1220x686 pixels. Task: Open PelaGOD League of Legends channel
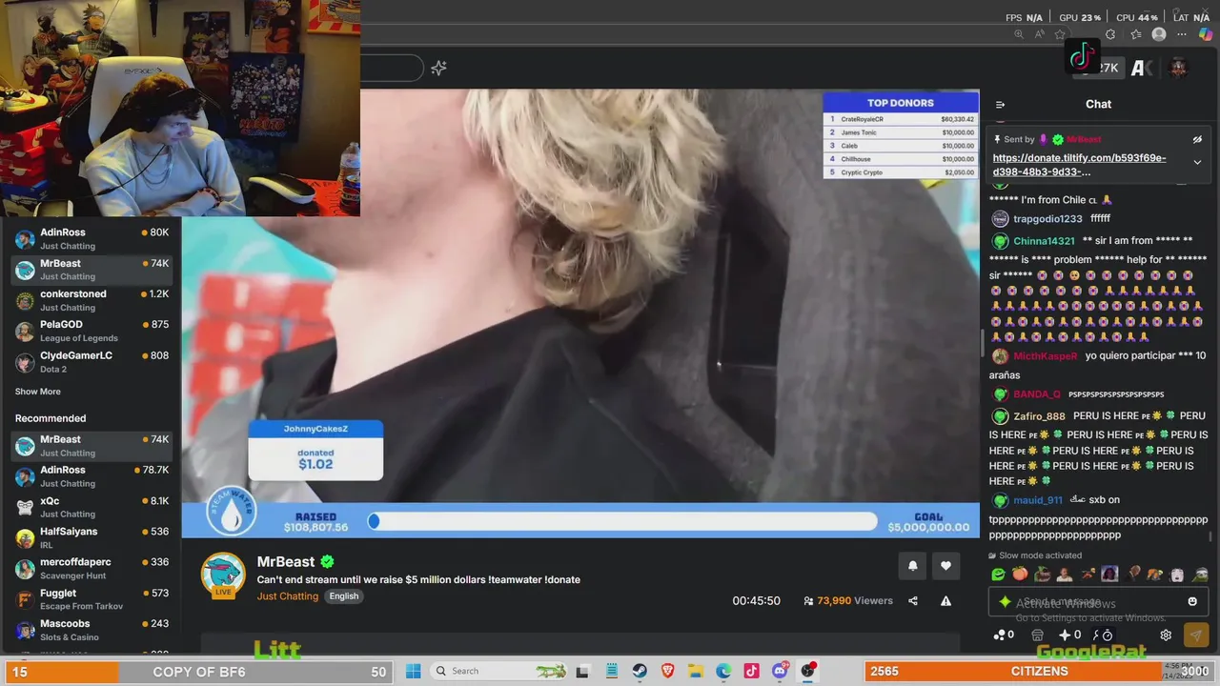tap(91, 331)
